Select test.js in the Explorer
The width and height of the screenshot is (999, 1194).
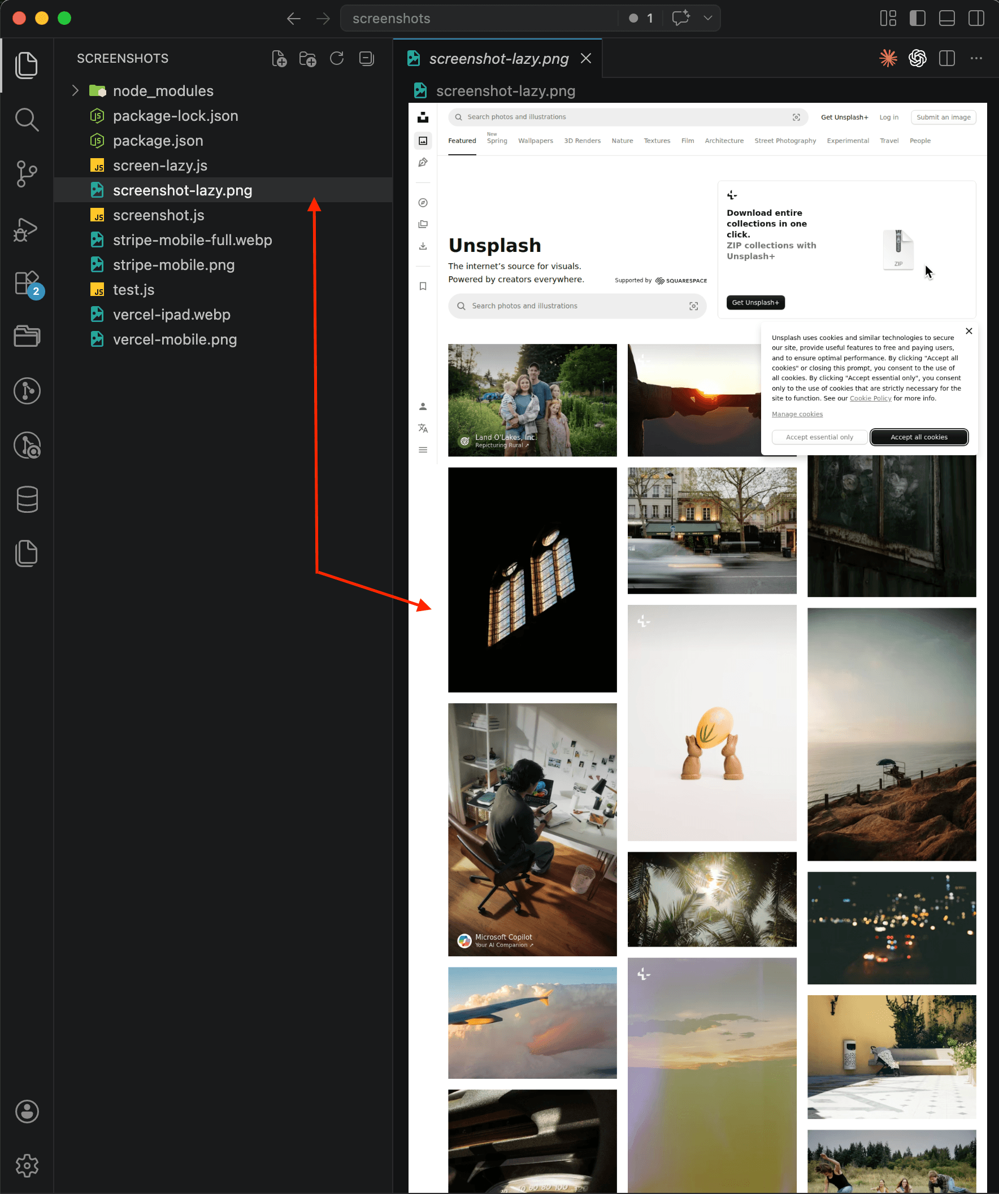[134, 289]
